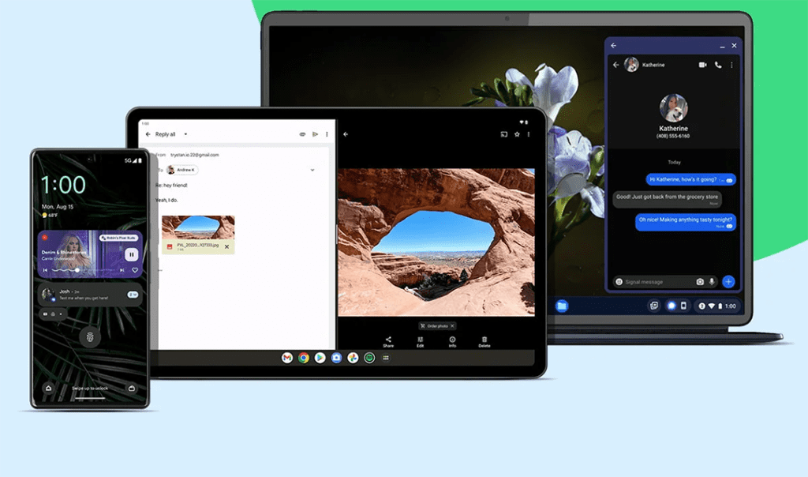Tap the Signal message input field

pos(647,282)
